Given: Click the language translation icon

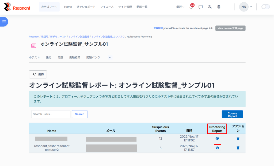Looking at the screenshot, I should tap(210, 7).
